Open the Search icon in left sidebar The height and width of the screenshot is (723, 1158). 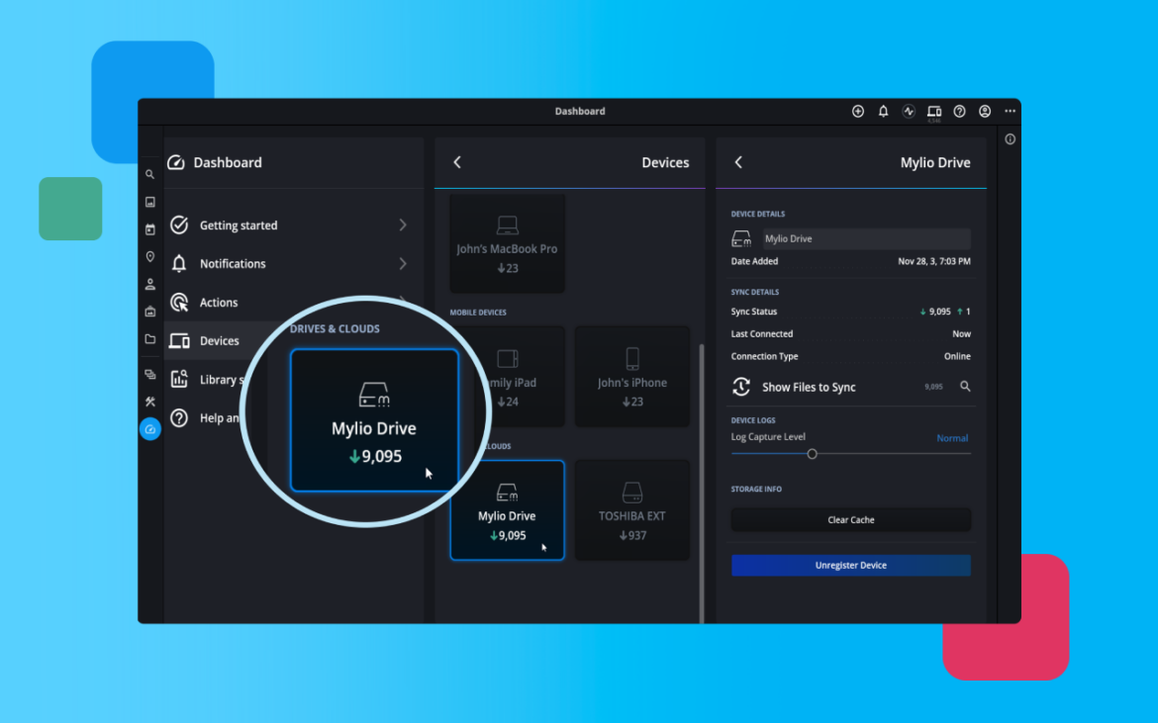[x=149, y=173]
